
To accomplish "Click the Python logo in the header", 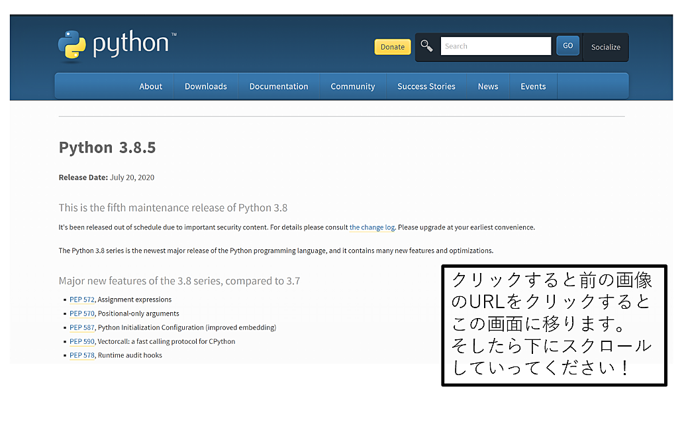I will click(x=117, y=46).
